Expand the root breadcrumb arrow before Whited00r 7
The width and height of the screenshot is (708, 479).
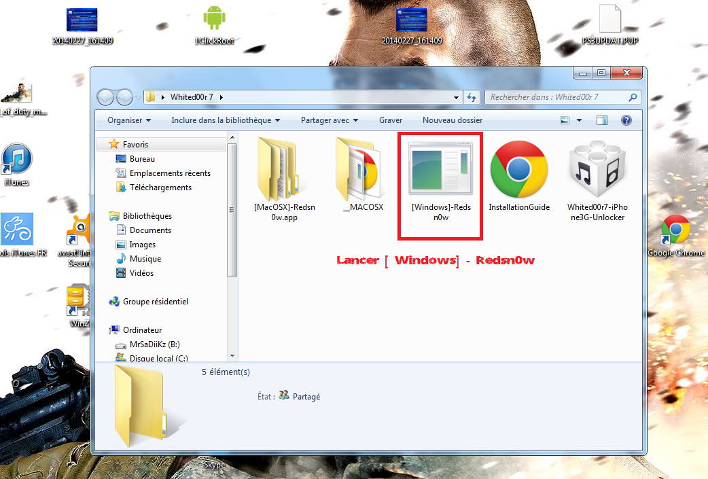pos(162,97)
